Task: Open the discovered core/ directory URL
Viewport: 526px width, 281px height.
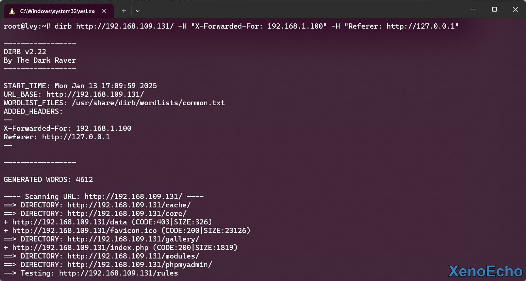Action: pos(127,213)
